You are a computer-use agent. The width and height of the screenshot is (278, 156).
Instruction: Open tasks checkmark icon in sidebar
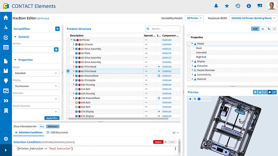(x=6, y=37)
